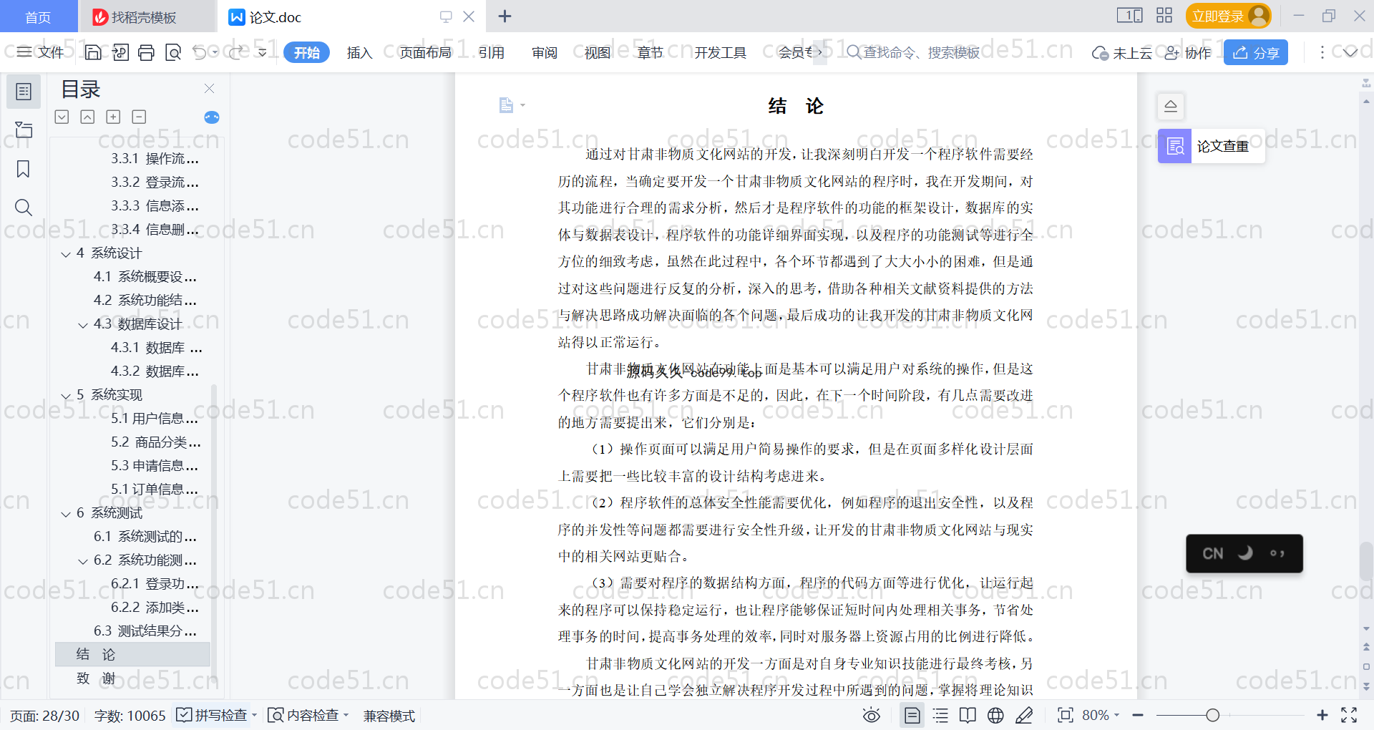Open quick access toolbar customize dropdown
This screenshot has width=1374, height=730.
(263, 52)
